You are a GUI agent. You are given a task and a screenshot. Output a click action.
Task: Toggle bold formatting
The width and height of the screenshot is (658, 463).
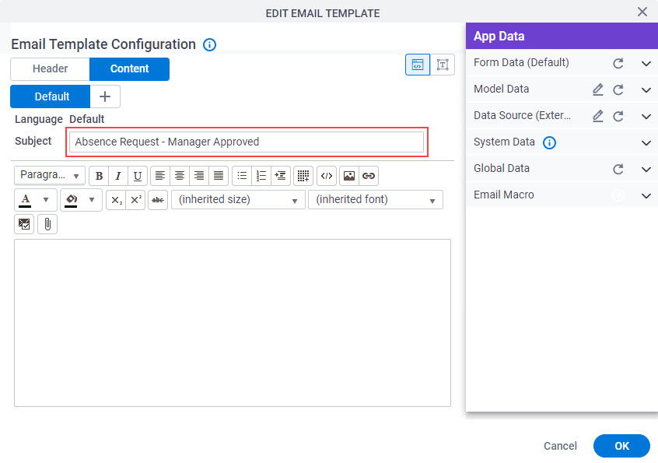point(99,176)
